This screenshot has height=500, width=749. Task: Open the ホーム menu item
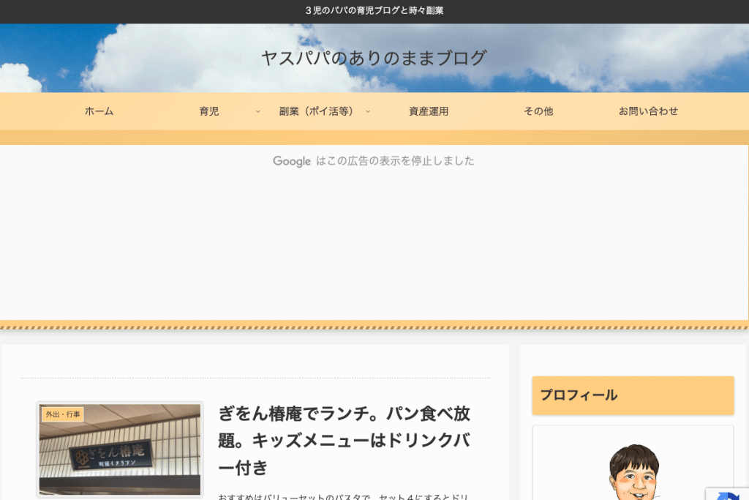[99, 111]
